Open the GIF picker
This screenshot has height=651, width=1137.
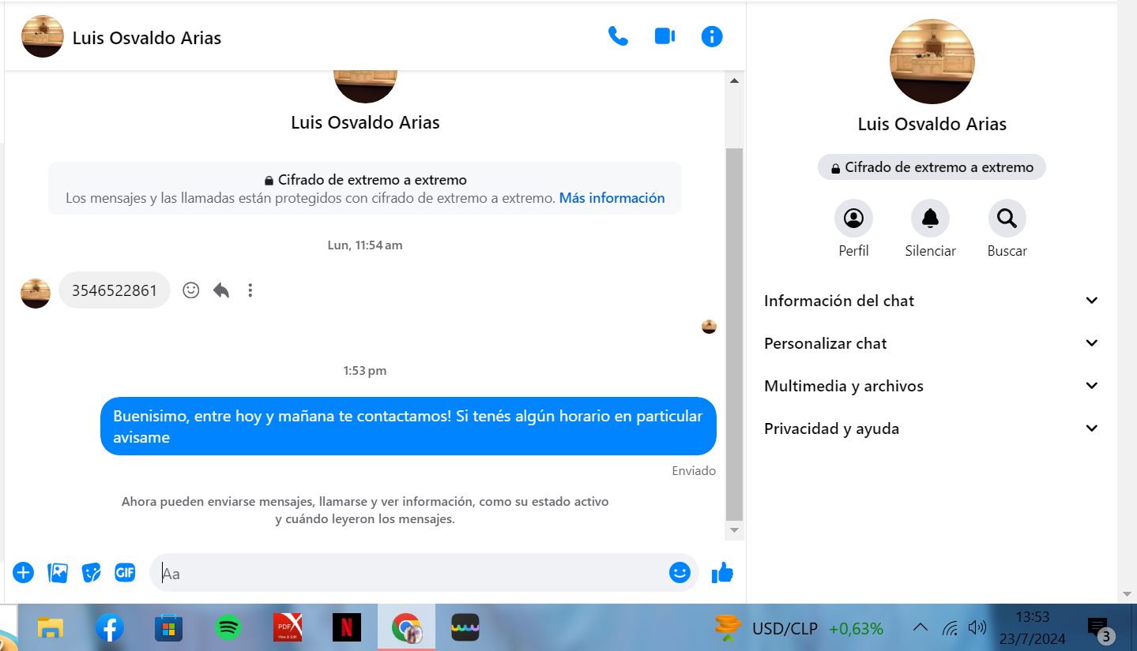(x=126, y=573)
